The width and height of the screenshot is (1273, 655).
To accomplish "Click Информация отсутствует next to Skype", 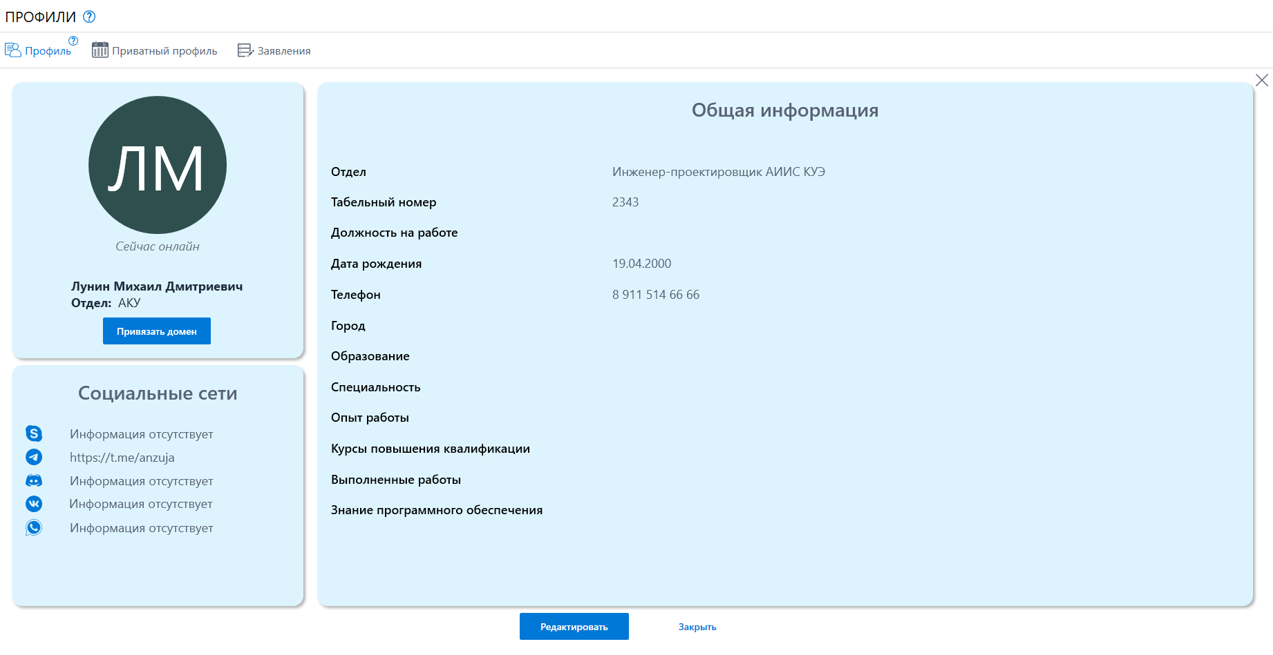I will [142, 434].
